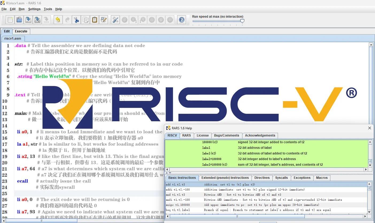
Task: Close the RARS 1.6 Help window
Action: click(x=370, y=128)
